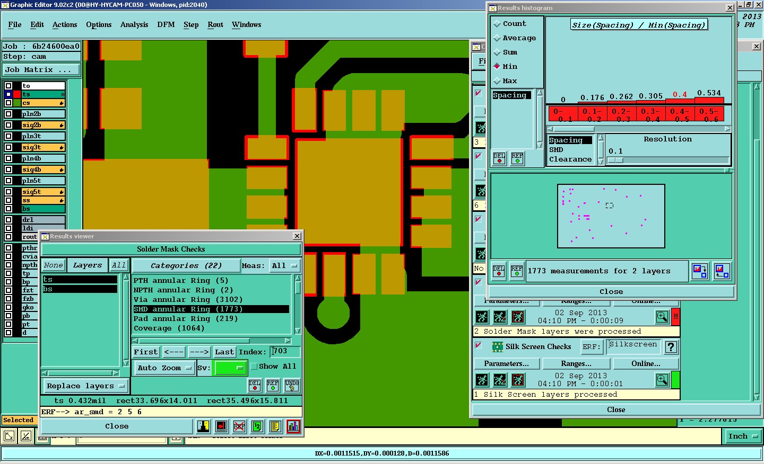Open the Analysis menu
This screenshot has width=764, height=464.
pos(134,25)
